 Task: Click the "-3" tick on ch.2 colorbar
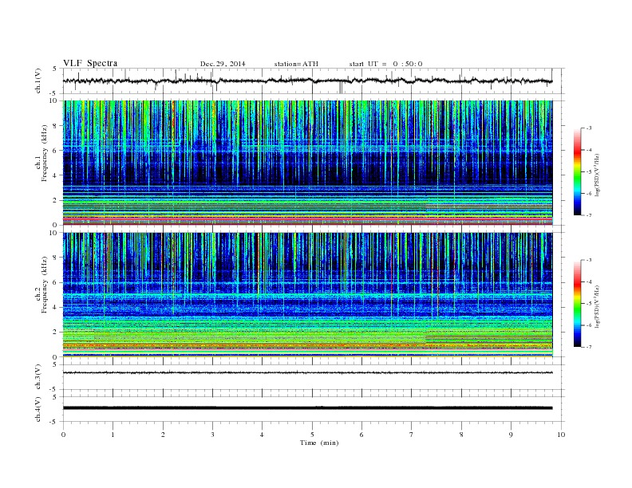click(589, 260)
